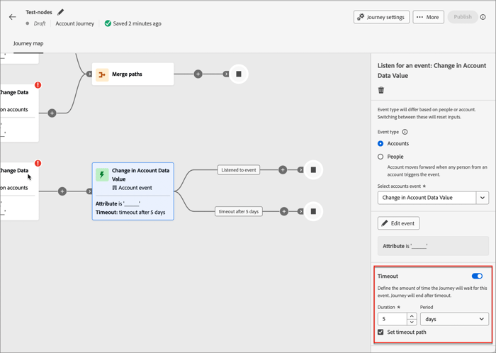The image size is (496, 353).
Task: Select the People radio button
Action: pos(381,157)
